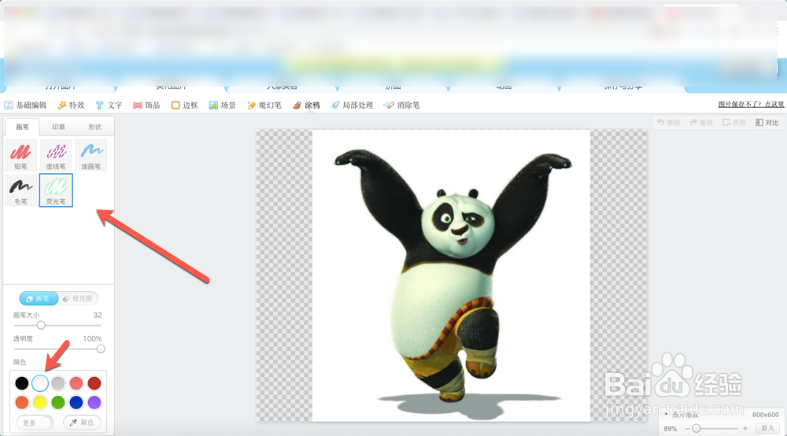Click the 撤销 undo button
The image size is (787, 436).
coord(668,123)
